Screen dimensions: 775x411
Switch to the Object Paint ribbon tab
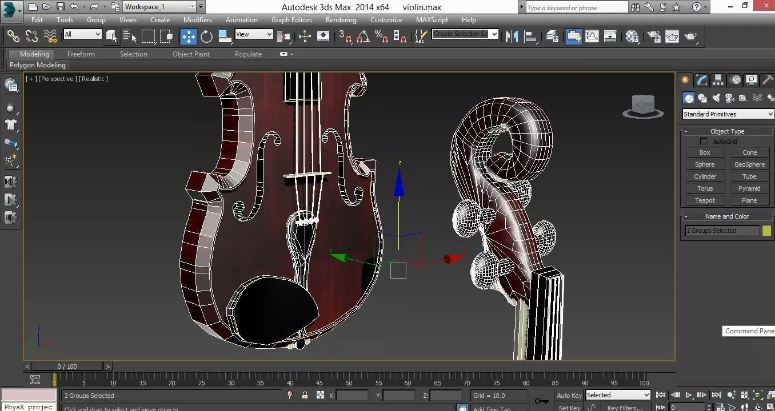point(191,54)
